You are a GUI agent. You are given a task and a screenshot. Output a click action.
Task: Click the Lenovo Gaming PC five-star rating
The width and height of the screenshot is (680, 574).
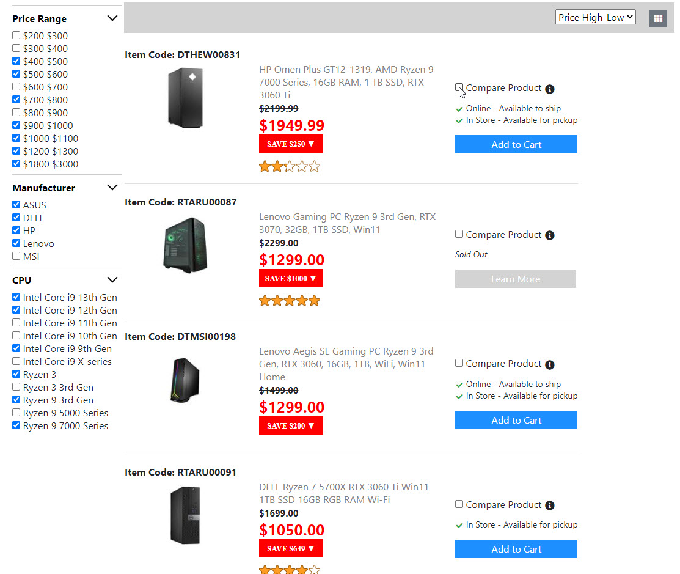(290, 301)
